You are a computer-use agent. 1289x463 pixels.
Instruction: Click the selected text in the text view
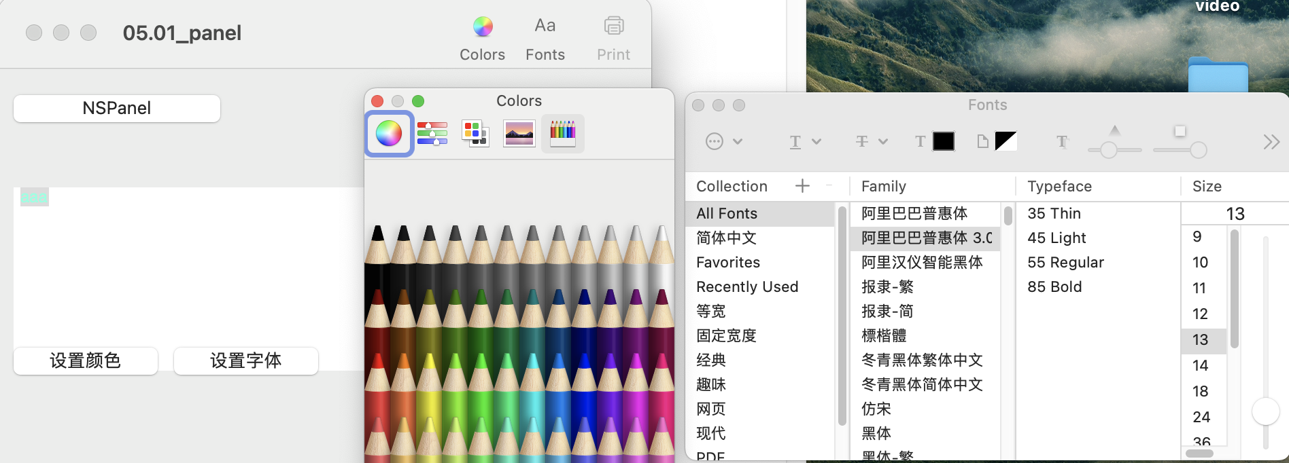click(34, 198)
